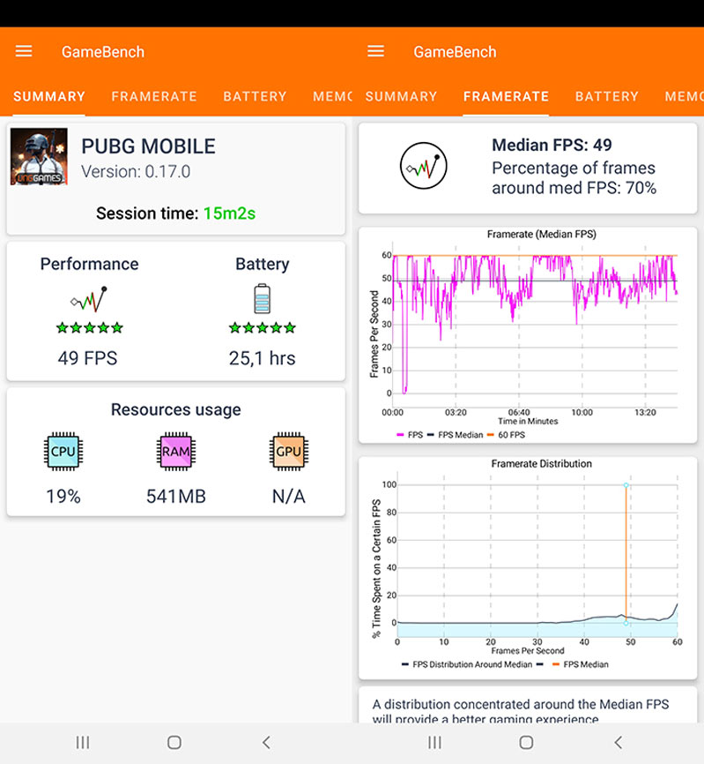The height and width of the screenshot is (764, 704).
Task: Open the Battery tab on the Summary screen
Action: (255, 97)
